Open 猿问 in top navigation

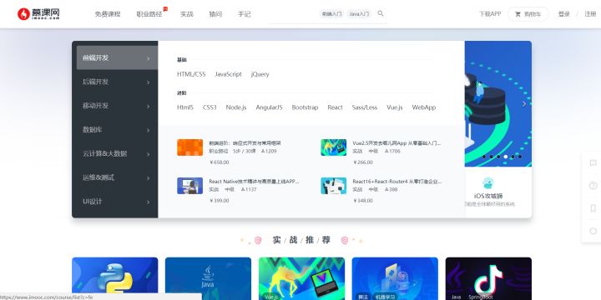(215, 14)
